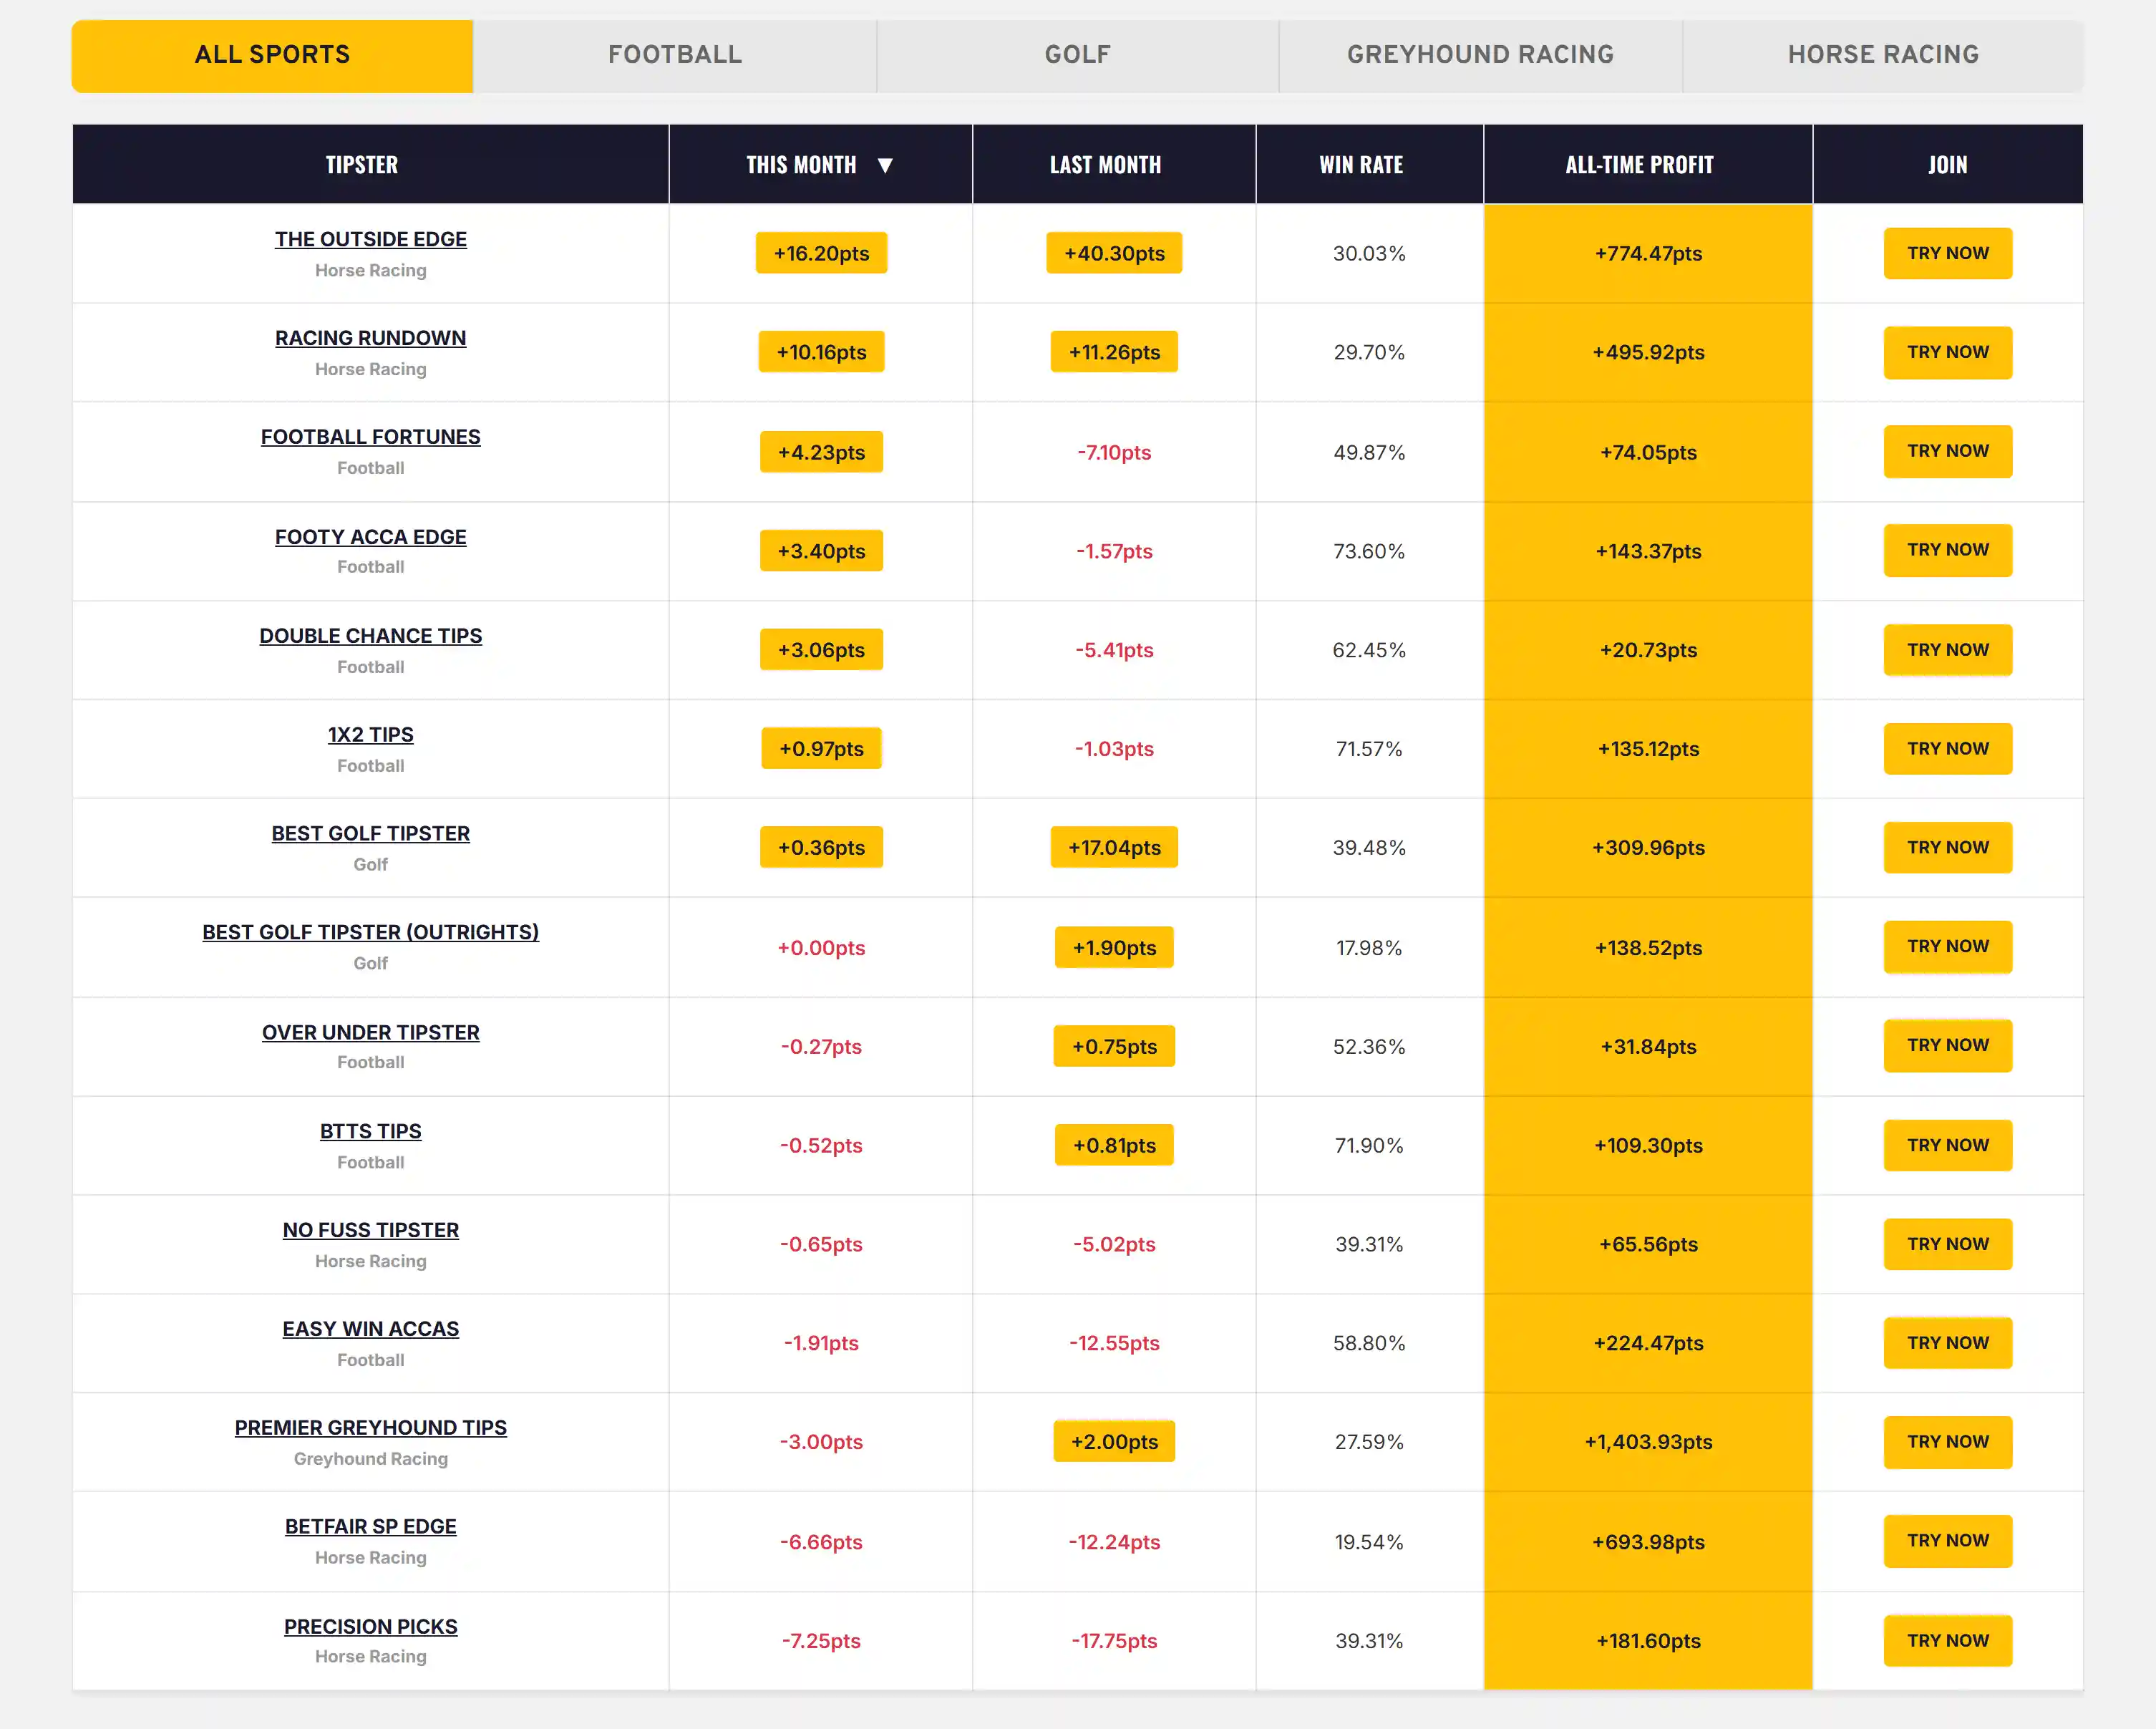This screenshot has width=2156, height=1729.
Task: Click the +10.16pts this month value
Action: [x=821, y=352]
